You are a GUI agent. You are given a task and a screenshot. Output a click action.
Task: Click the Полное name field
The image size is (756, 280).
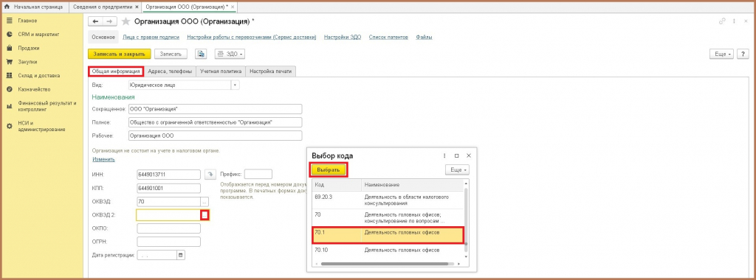coord(215,122)
